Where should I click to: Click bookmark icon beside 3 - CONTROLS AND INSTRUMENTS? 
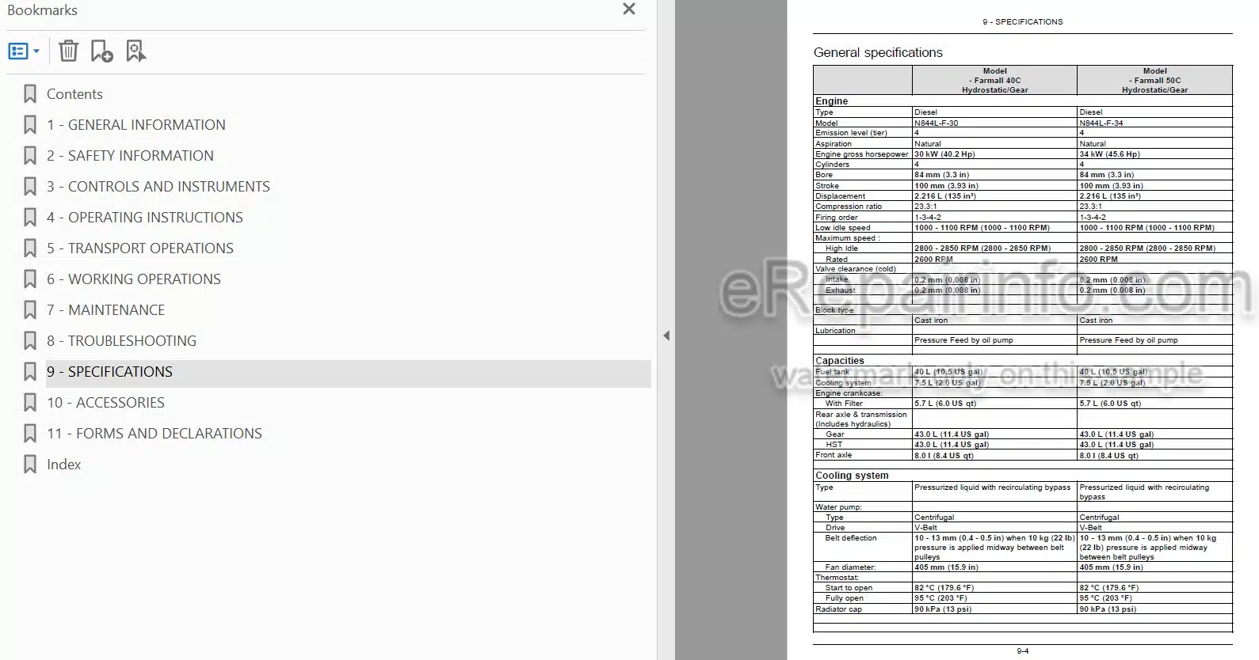pos(30,187)
